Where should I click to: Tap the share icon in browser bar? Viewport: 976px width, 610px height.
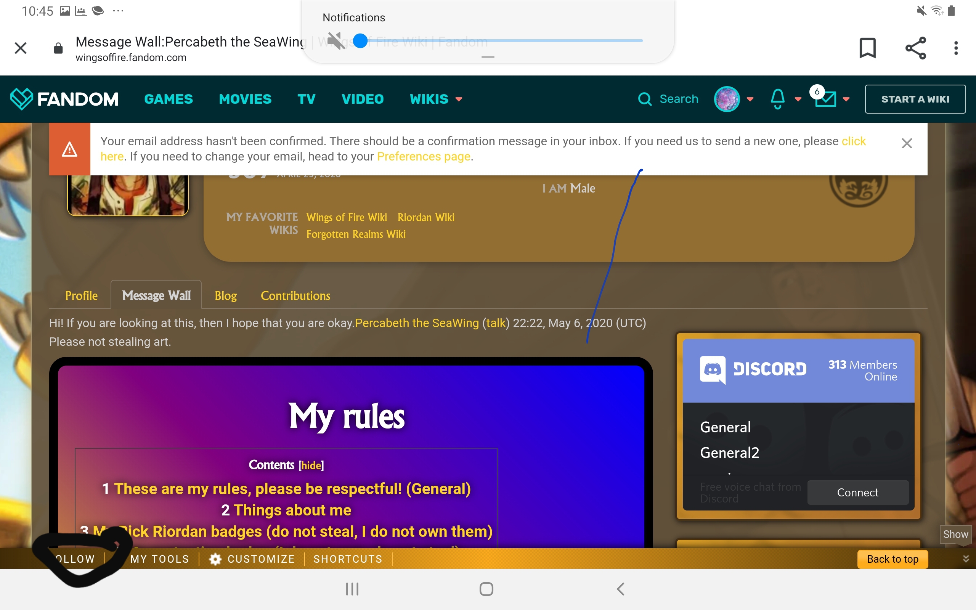coord(915,48)
